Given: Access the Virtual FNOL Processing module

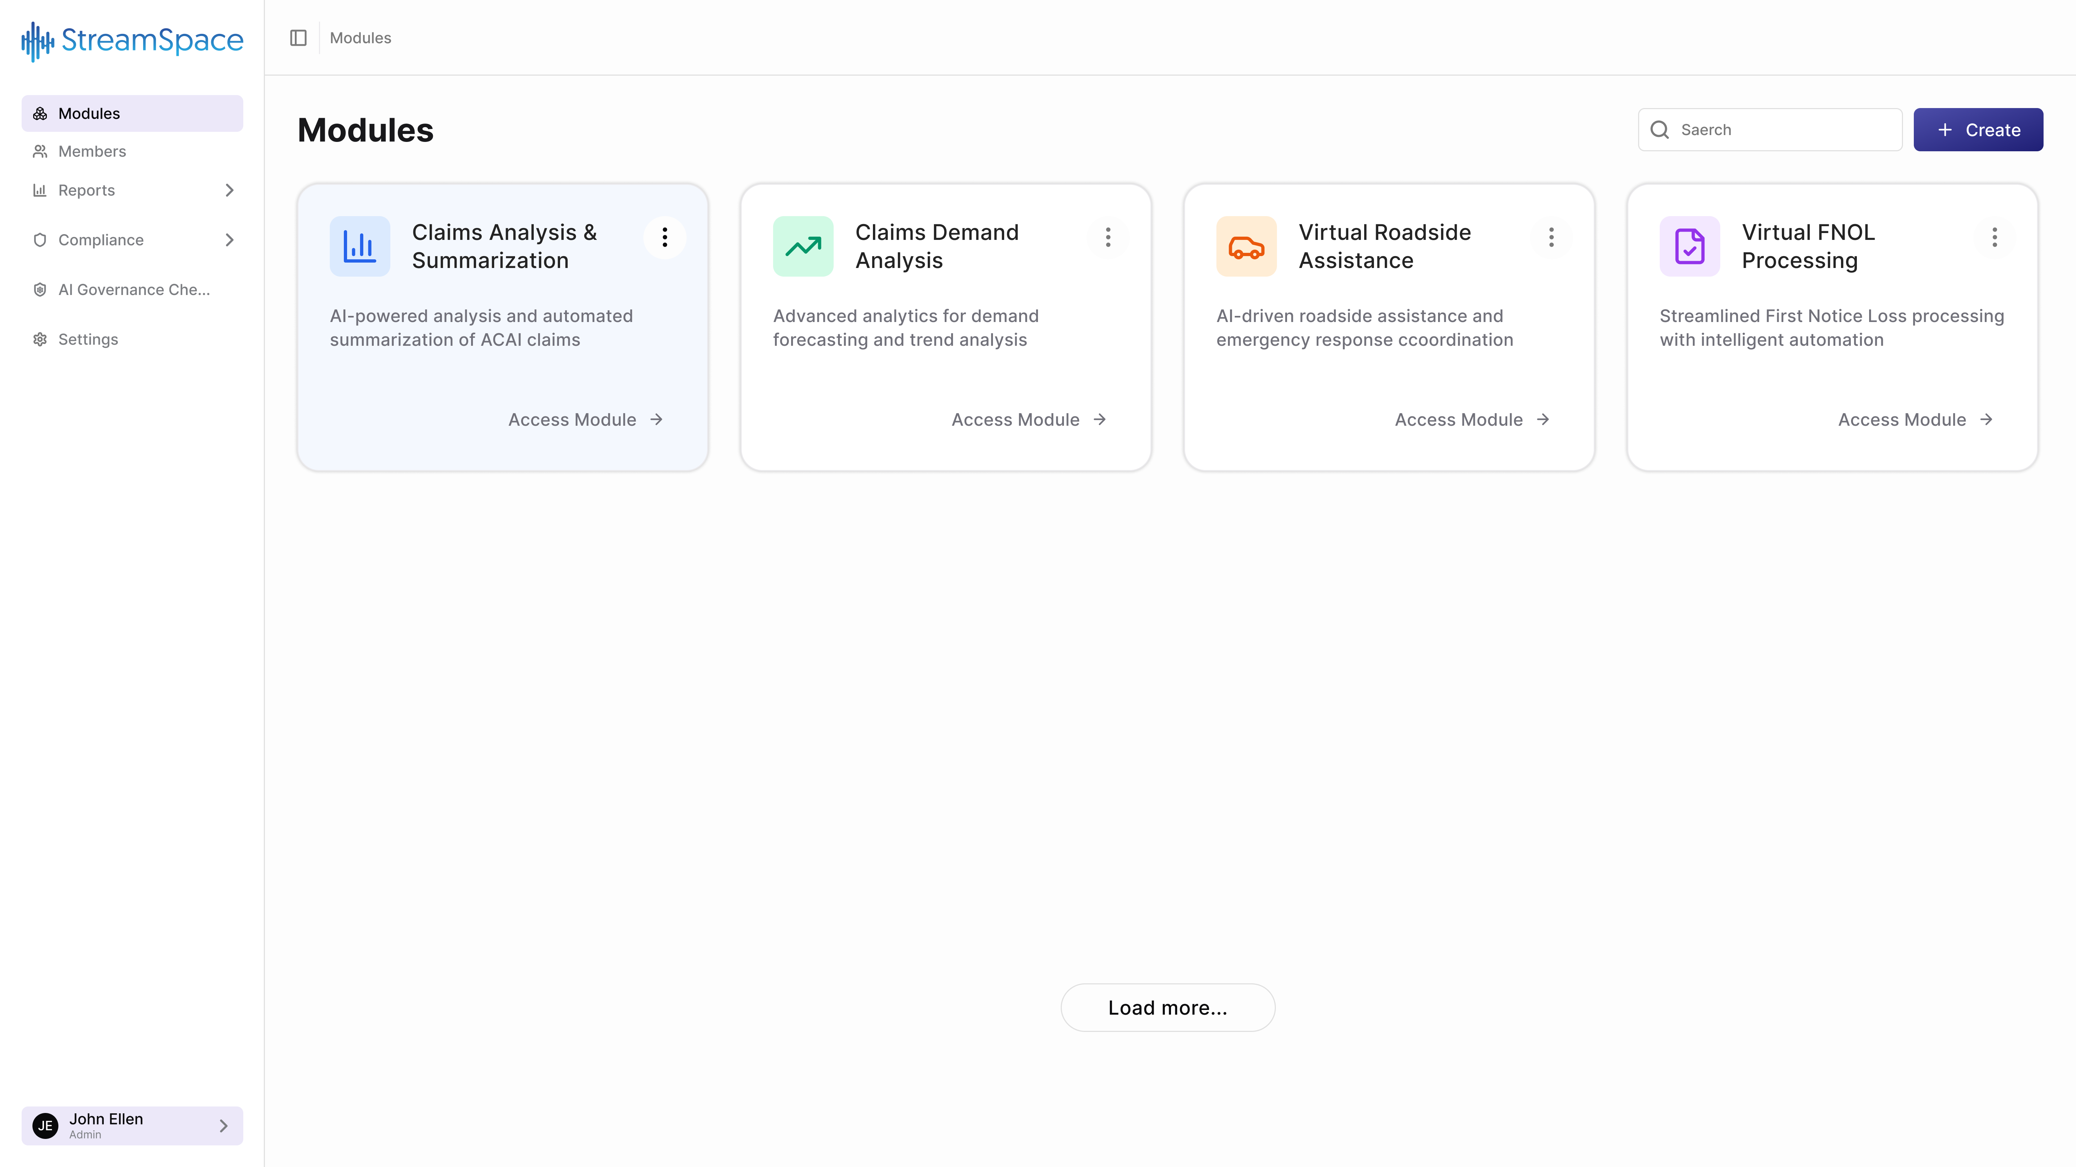Looking at the screenshot, I should (x=1916, y=420).
